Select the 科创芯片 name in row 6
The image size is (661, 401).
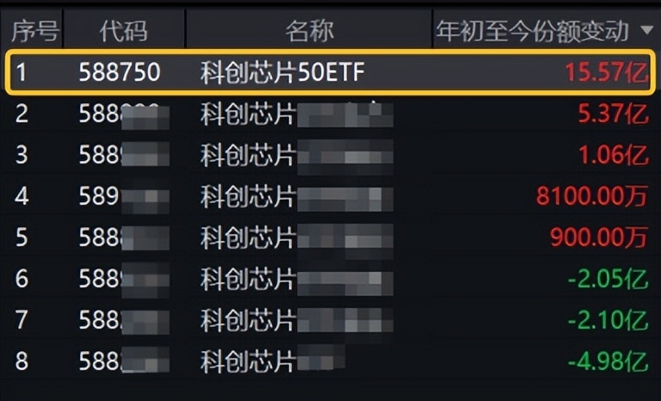pyautogui.click(x=248, y=278)
